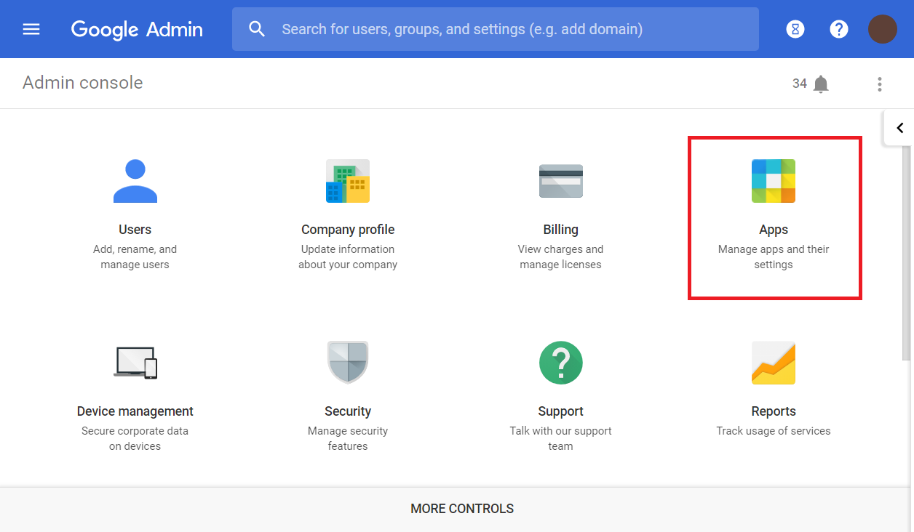The image size is (914, 532).
Task: Click 'Talk with our support team' text
Action: pos(560,438)
